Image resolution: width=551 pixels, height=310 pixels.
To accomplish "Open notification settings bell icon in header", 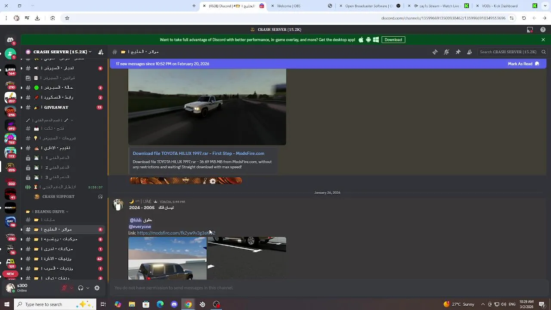I will [x=446, y=52].
